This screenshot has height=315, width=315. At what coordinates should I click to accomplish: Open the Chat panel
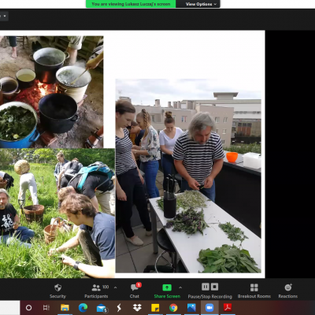click(x=135, y=291)
